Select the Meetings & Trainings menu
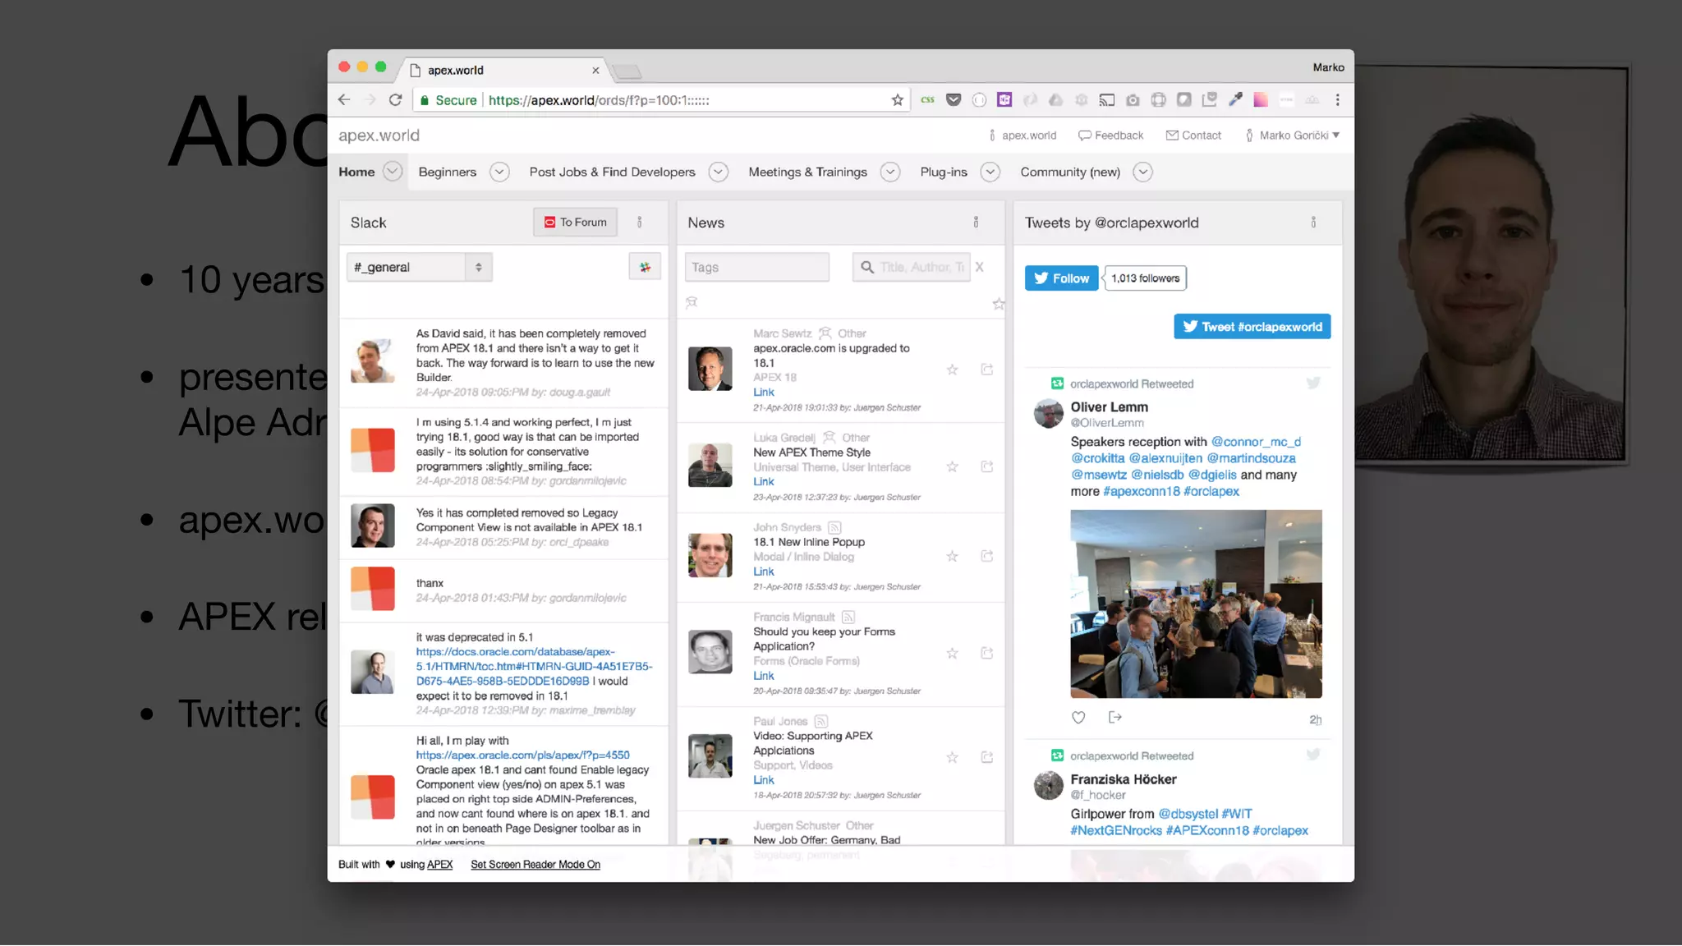The height and width of the screenshot is (946, 1682). (x=807, y=172)
